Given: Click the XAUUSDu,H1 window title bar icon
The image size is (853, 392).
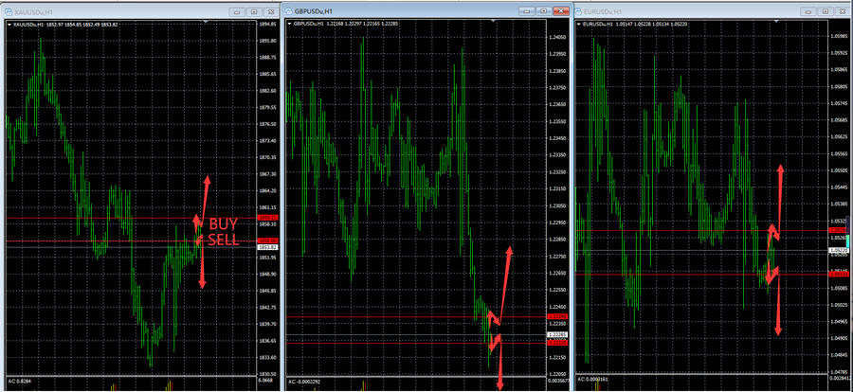Looking at the screenshot, I should (x=6, y=10).
